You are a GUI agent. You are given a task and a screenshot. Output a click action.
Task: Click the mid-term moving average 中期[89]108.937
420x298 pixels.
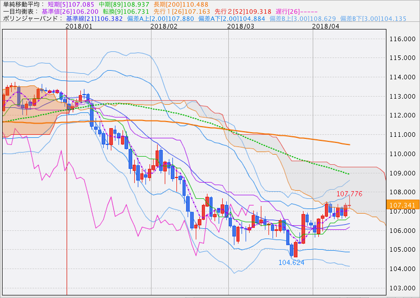click(124, 4)
